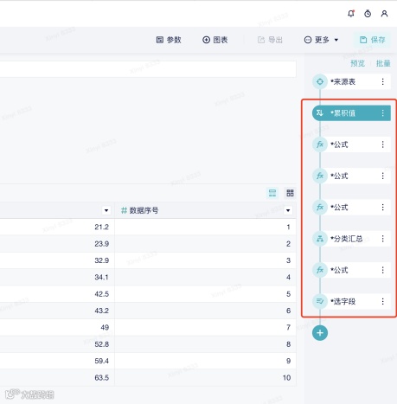This screenshot has width=397, height=404.
Task: Open dropdown for 数据序号 column
Action: tap(288, 210)
